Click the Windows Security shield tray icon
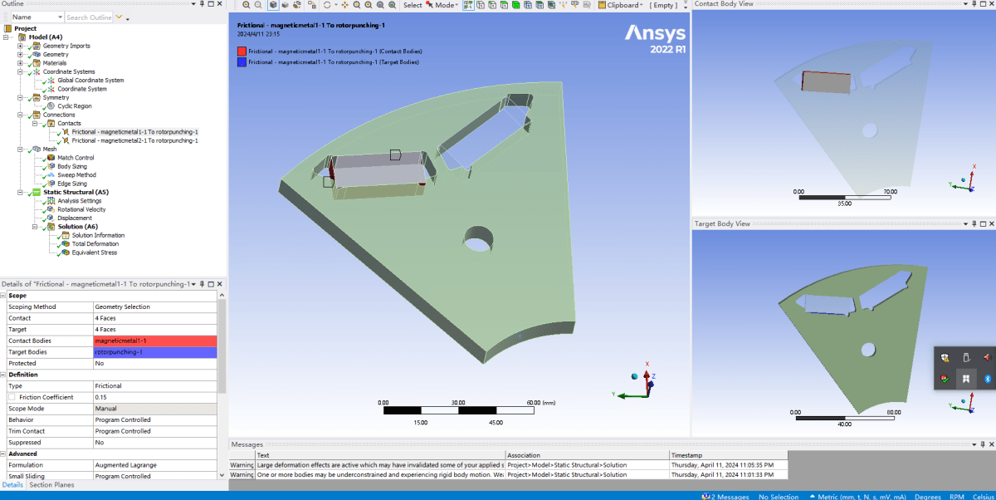The width and height of the screenshot is (996, 500). [x=945, y=357]
